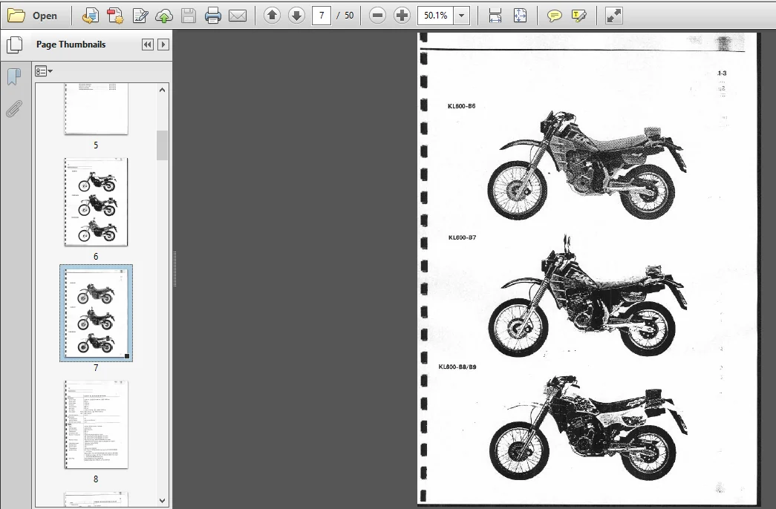Click the thumbnails scrollbar down arrow
776x509 pixels.
coord(163,501)
